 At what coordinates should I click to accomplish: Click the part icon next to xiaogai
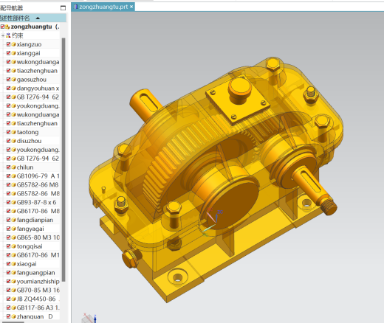point(13,264)
